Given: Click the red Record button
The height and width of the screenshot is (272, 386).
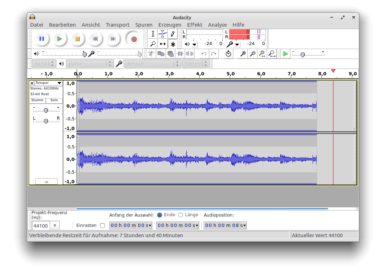Looking at the screenshot, I should 134,39.
